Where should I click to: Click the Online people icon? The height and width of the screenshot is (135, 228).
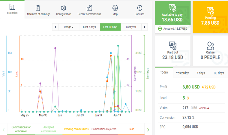click(210, 46)
